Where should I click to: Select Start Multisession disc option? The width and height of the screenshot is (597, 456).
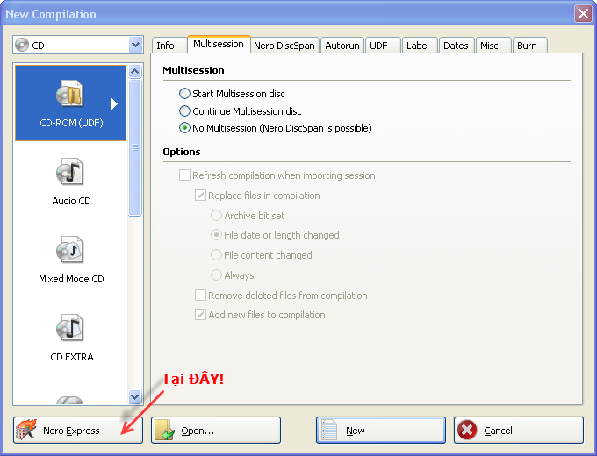click(x=232, y=94)
